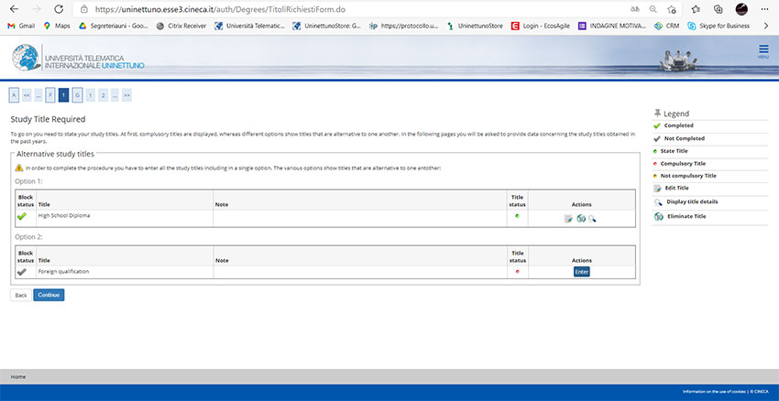
Task: Open the hamburger MENU icon
Action: tap(763, 51)
